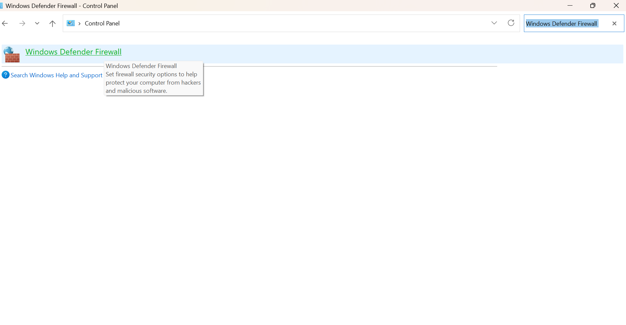Refresh the Control Panel view
The width and height of the screenshot is (626, 325).
pos(511,23)
